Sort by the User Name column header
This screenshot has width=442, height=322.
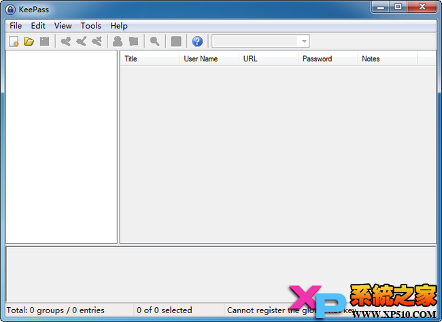(209, 59)
